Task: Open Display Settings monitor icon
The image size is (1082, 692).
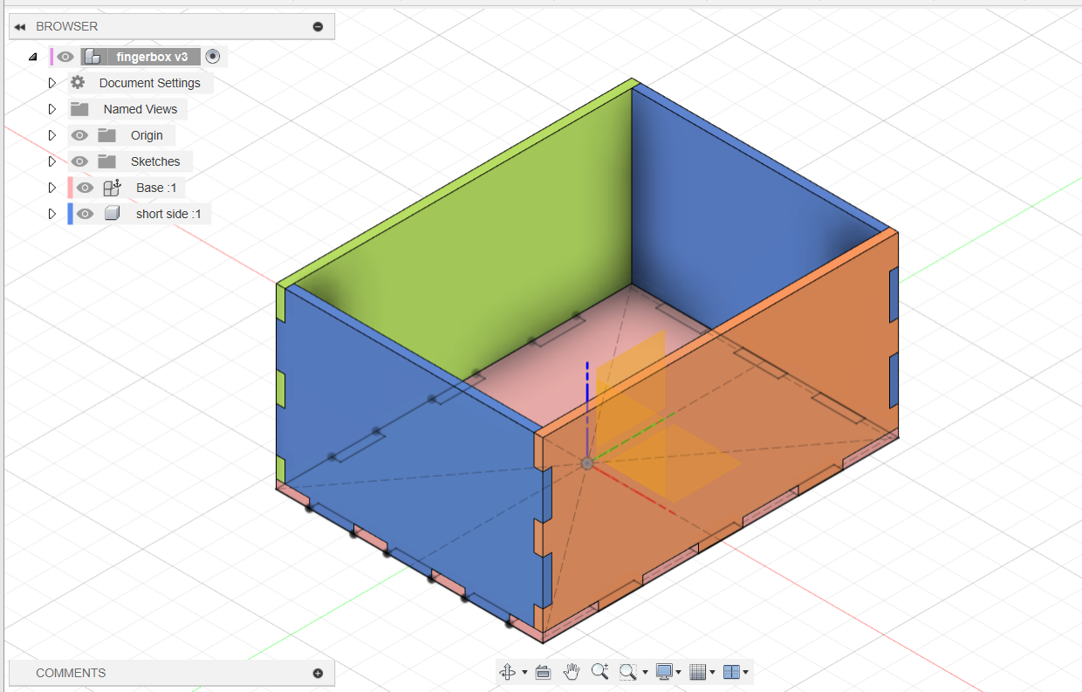Action: pyautogui.click(x=664, y=672)
